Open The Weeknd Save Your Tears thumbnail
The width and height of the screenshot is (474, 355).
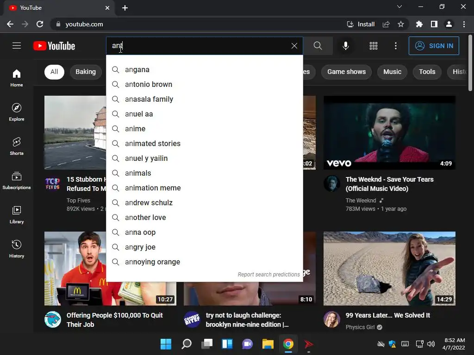tap(389, 133)
